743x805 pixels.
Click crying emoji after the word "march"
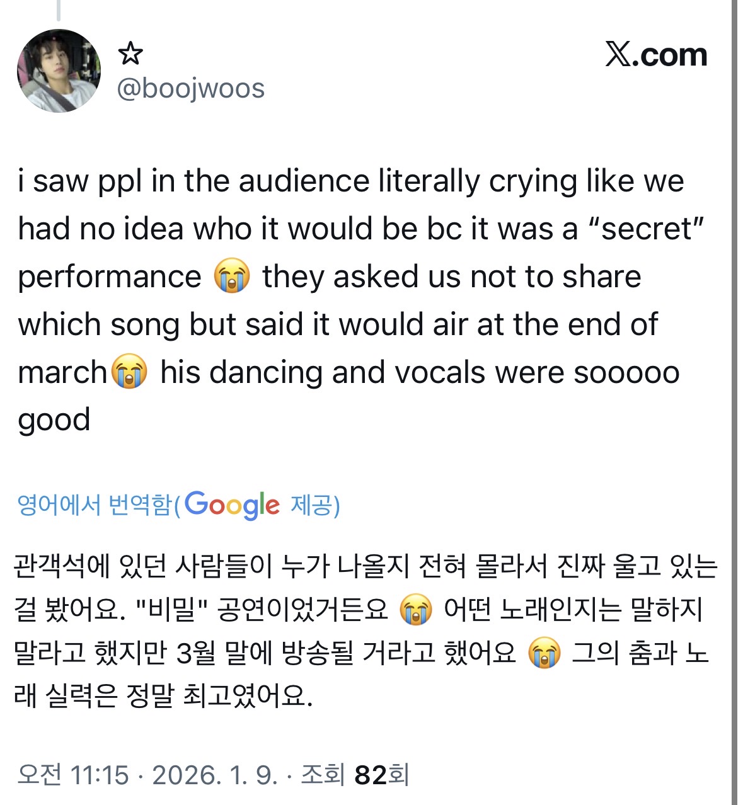pos(129,372)
